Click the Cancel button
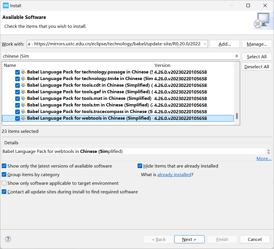This screenshot has height=249, width=274. (x=254, y=239)
